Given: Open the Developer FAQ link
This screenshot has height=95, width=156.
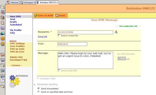Looking at the screenshot, I should [18, 60].
